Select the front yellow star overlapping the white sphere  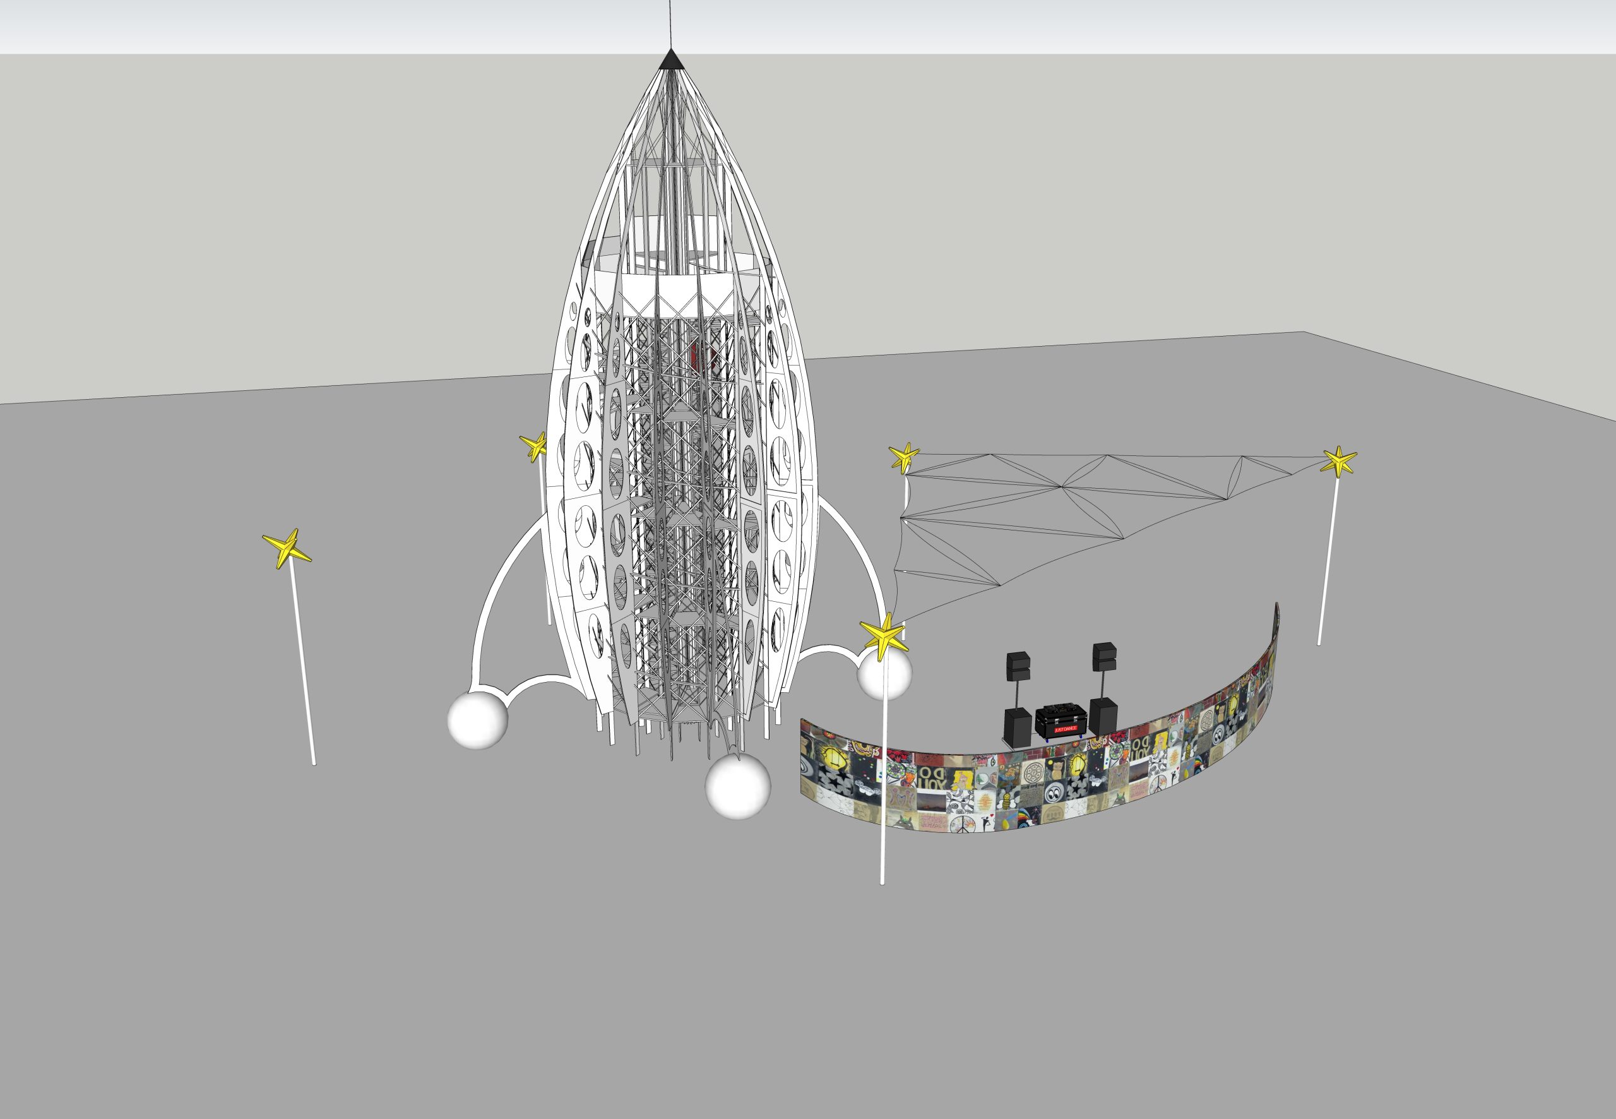click(x=884, y=635)
